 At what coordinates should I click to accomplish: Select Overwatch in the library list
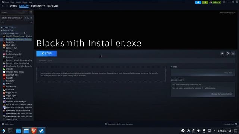(x=10, y=90)
